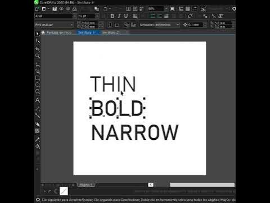Open the units dropdown

click(x=177, y=25)
